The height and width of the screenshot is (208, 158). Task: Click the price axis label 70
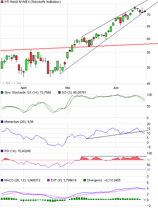point(148,15)
